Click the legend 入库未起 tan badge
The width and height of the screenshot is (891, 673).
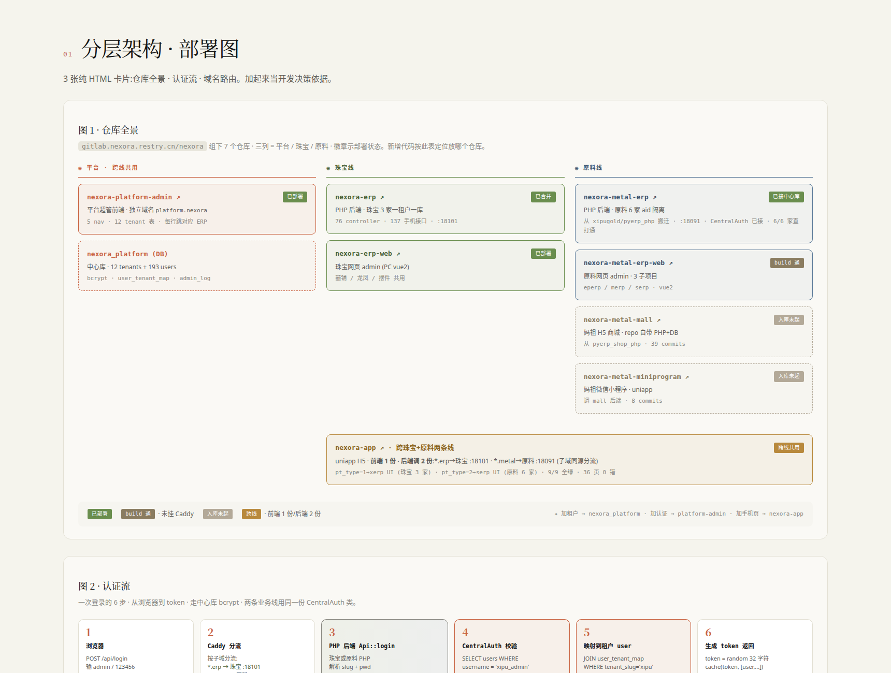click(218, 514)
